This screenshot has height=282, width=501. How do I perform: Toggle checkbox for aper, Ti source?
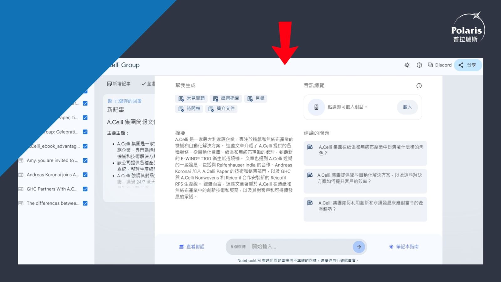click(85, 118)
